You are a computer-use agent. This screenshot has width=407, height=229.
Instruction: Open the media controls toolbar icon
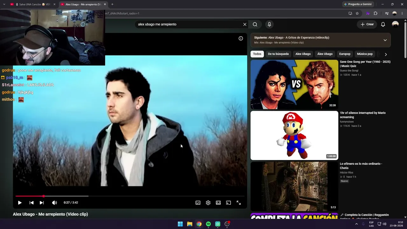387,13
